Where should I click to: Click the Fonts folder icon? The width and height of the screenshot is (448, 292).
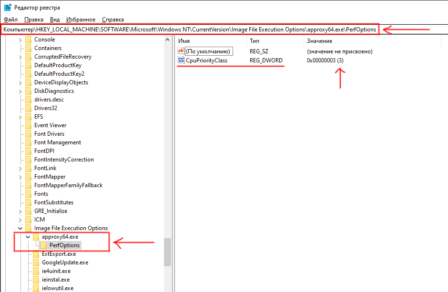coord(28,193)
